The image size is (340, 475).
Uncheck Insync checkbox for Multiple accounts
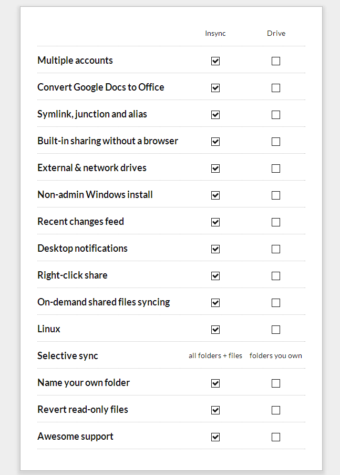[215, 61]
